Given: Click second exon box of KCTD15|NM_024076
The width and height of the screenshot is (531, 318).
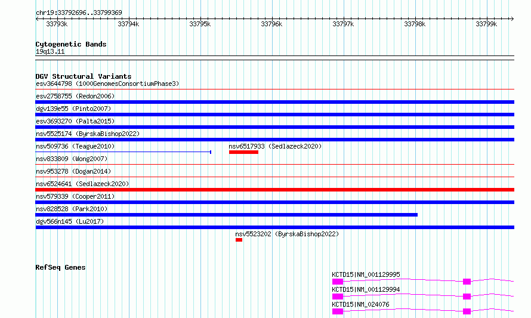Looking at the screenshot, I should click(x=467, y=311).
